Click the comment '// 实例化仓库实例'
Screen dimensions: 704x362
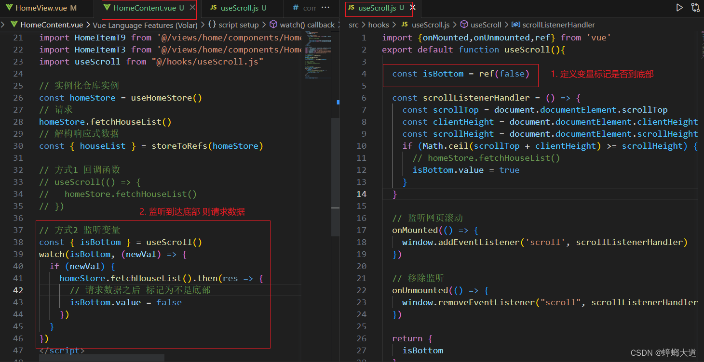coord(79,86)
